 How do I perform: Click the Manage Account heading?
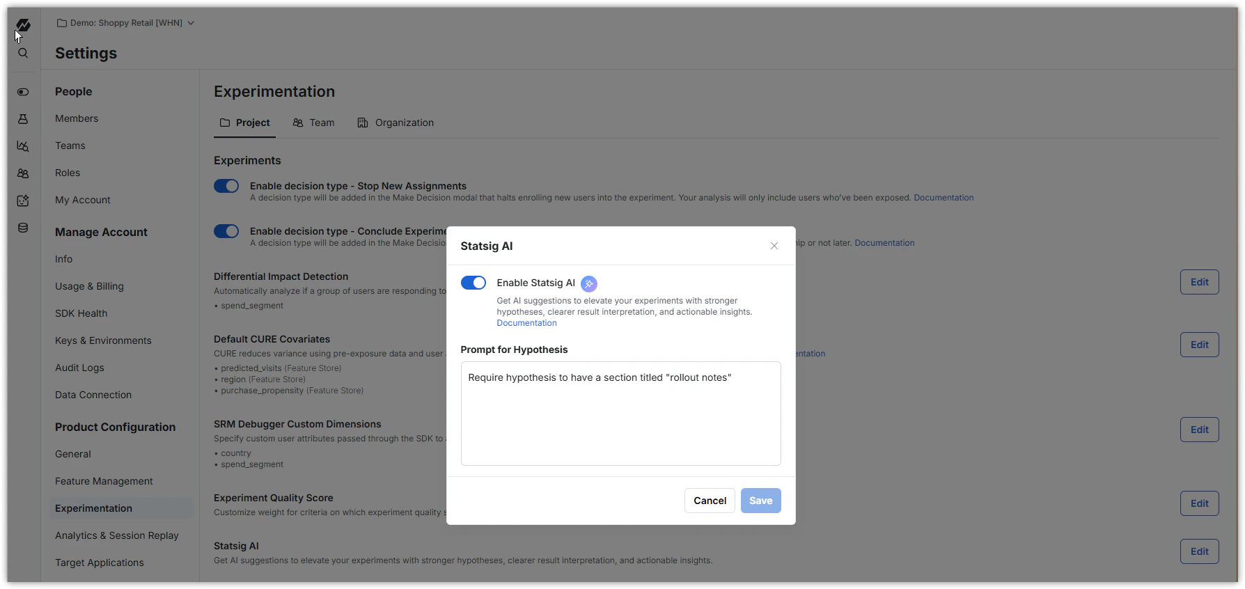click(101, 232)
